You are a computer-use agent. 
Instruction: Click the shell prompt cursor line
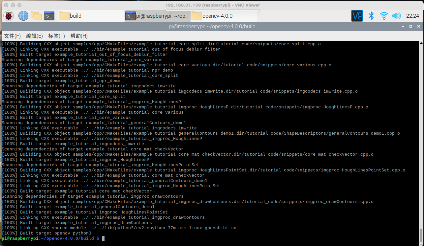53,238
